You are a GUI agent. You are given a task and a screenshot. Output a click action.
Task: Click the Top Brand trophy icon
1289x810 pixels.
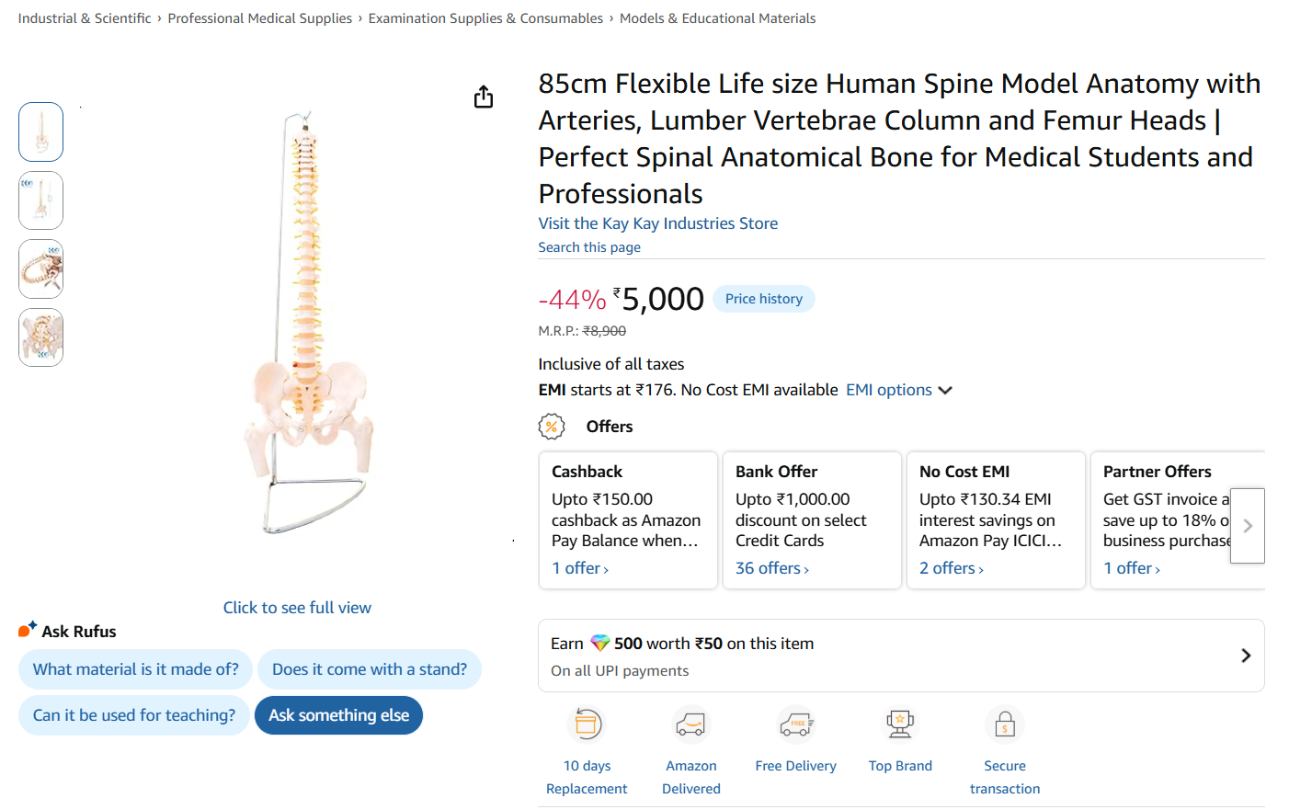(900, 724)
